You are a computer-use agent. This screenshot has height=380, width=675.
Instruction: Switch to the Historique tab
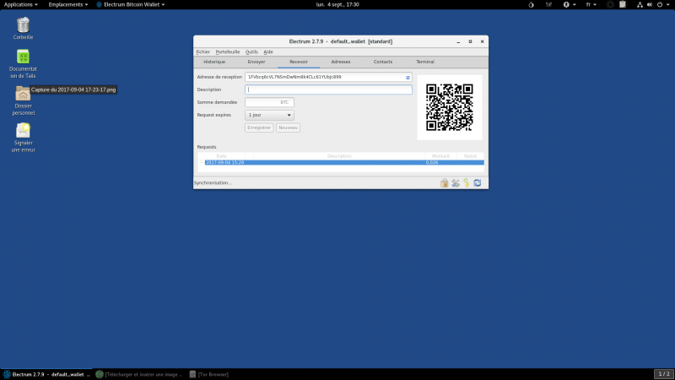(x=214, y=62)
